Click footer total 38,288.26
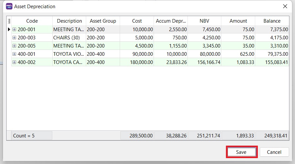Screen dimensions: 295x164 pos(171,136)
